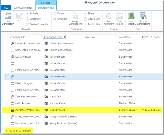Click Copy a Link

[92, 19]
